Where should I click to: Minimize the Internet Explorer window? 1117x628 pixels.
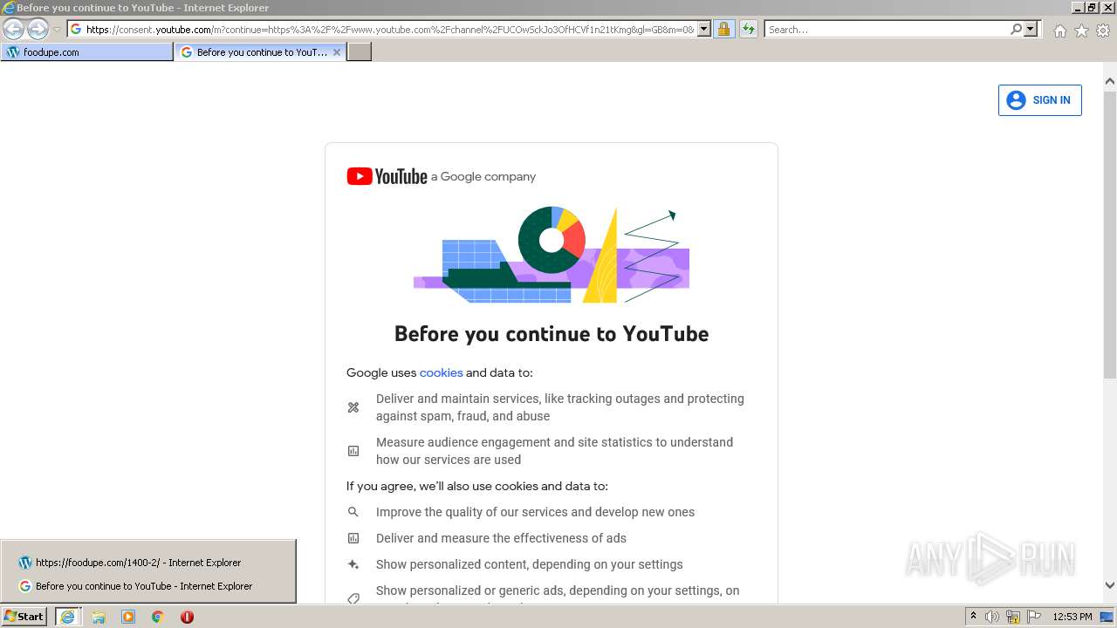point(1078,7)
